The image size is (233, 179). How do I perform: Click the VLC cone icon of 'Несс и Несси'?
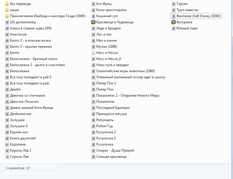(93, 53)
